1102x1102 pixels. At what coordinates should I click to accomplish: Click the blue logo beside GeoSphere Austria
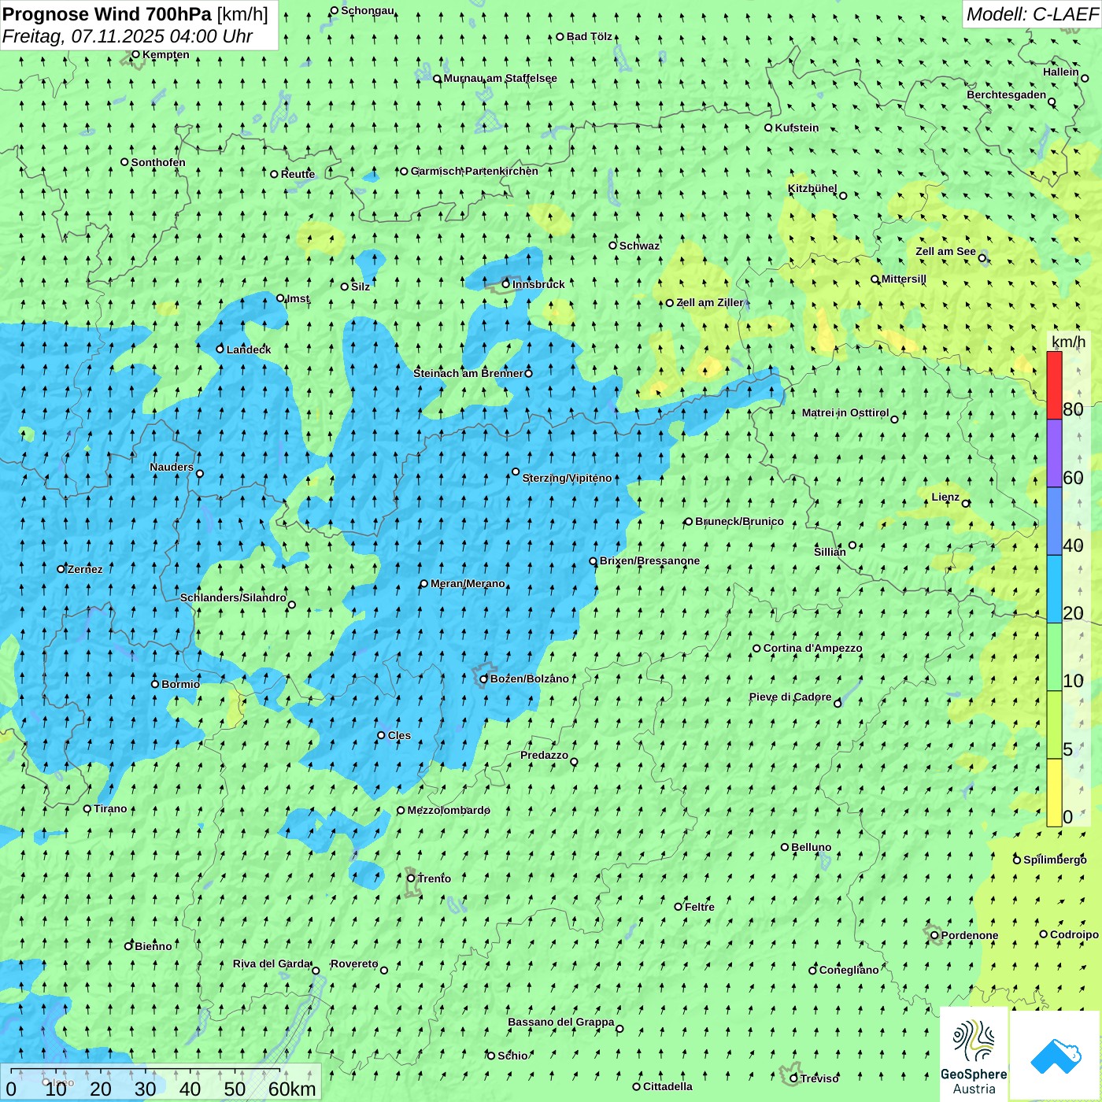pyautogui.click(x=1056, y=1056)
